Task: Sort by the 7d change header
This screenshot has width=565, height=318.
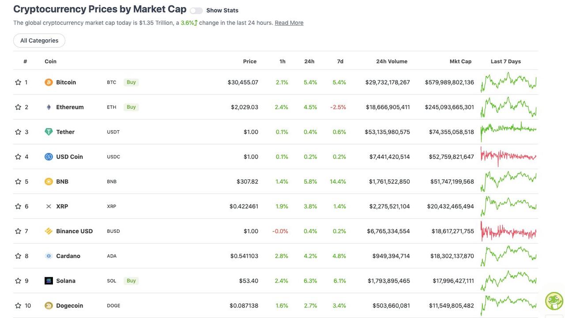Action: pos(340,61)
